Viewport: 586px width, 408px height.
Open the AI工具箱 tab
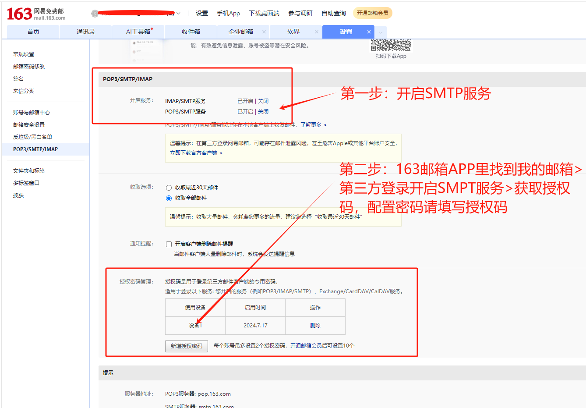[138, 32]
